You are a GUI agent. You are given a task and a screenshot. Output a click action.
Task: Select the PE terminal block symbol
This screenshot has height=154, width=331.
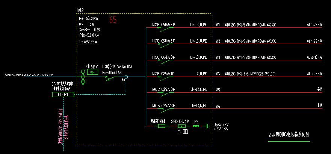pyautogui.click(x=196, y=126)
